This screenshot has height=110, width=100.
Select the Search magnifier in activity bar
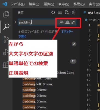6,27
